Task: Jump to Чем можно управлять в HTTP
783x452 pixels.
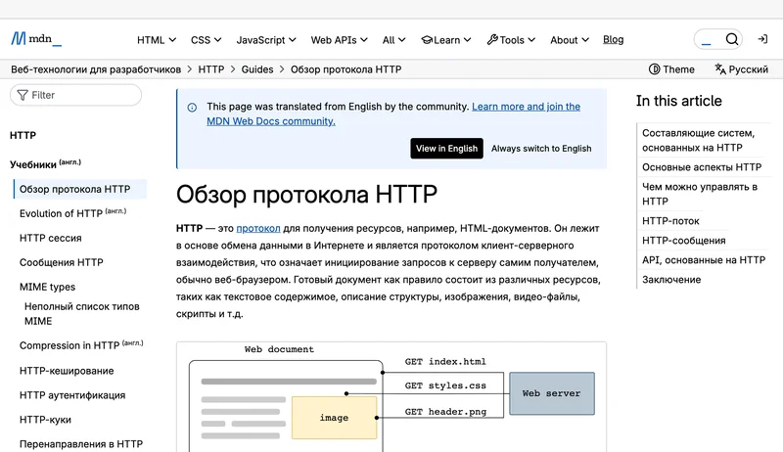Action: click(x=700, y=194)
